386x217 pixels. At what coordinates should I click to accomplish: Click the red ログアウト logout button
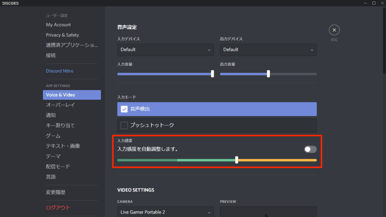pyautogui.click(x=58, y=208)
